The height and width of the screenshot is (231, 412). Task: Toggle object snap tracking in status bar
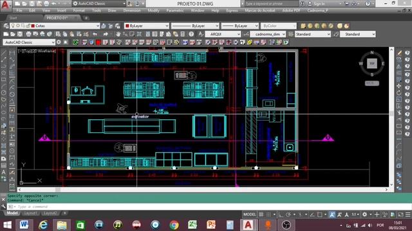pos(312,214)
